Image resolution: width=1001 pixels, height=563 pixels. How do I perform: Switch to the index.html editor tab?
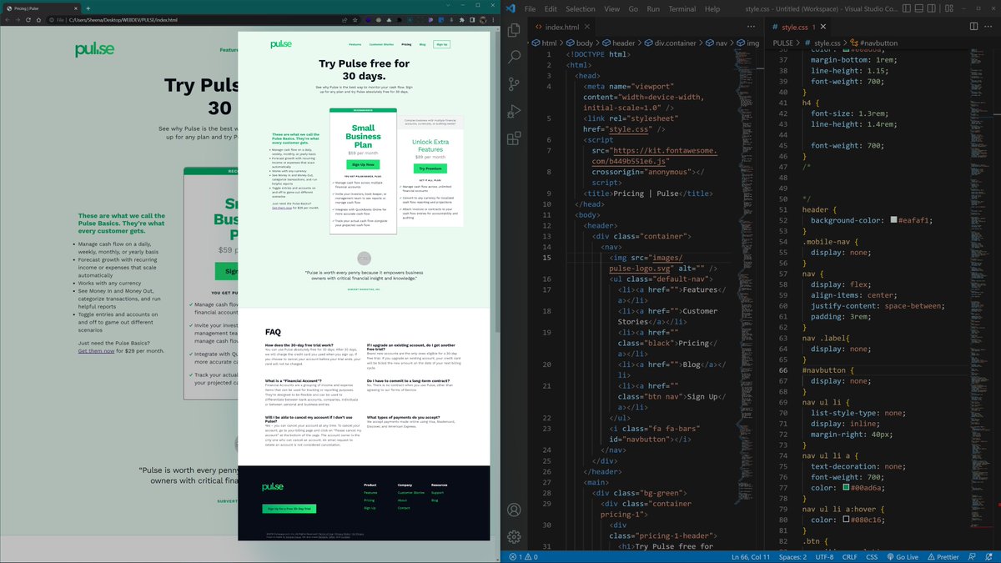(561, 28)
